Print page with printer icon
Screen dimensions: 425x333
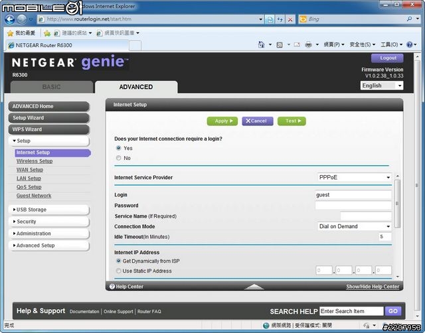(308, 44)
